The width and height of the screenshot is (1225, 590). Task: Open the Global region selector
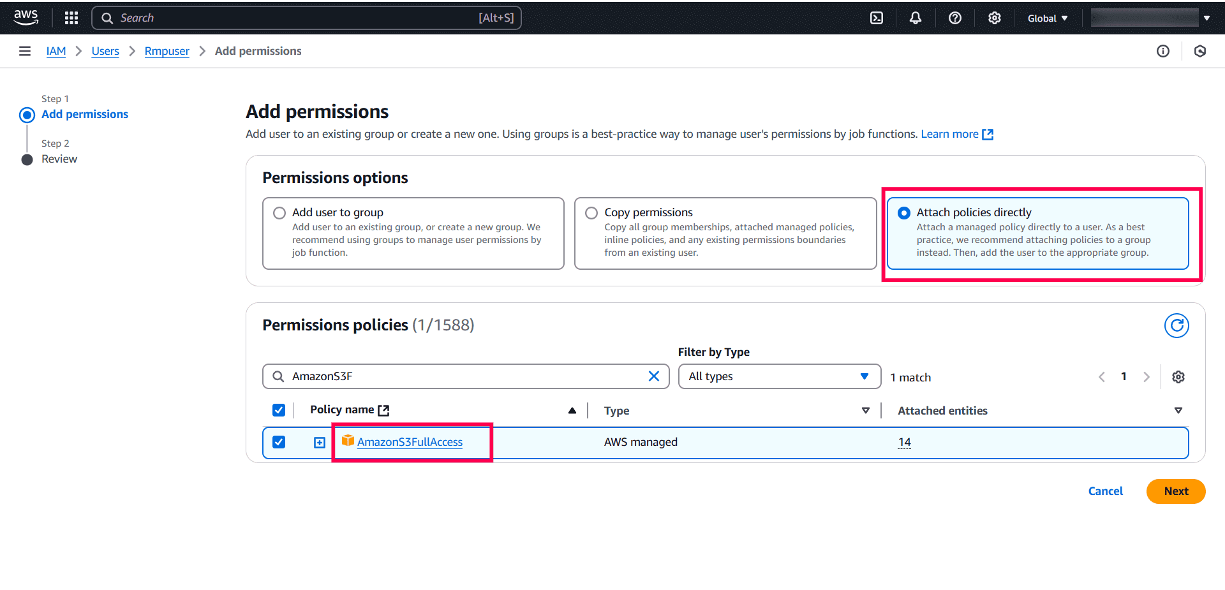tap(1047, 18)
